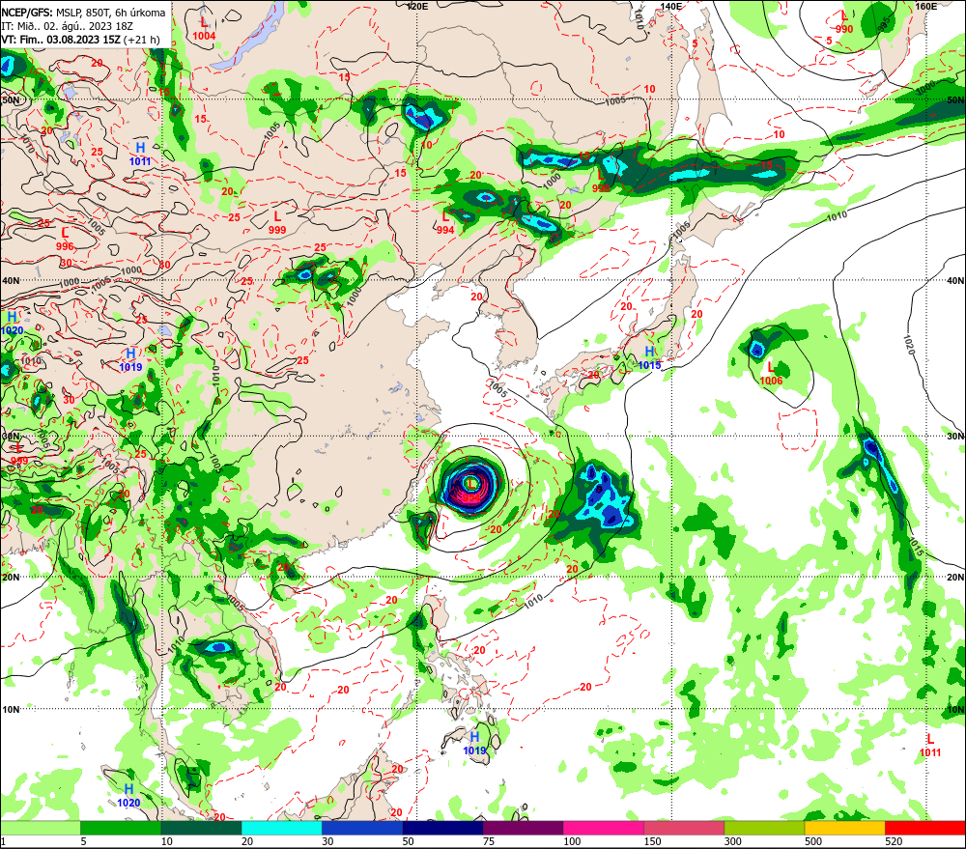
Task: Pick the navy 50–75 mm legend swatch
Action: 443,828
